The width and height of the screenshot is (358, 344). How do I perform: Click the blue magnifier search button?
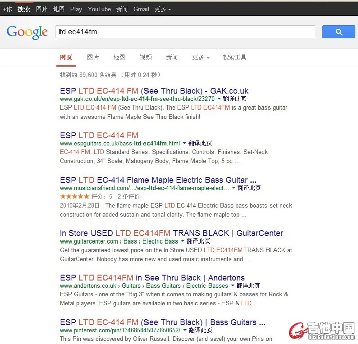coord(339,32)
